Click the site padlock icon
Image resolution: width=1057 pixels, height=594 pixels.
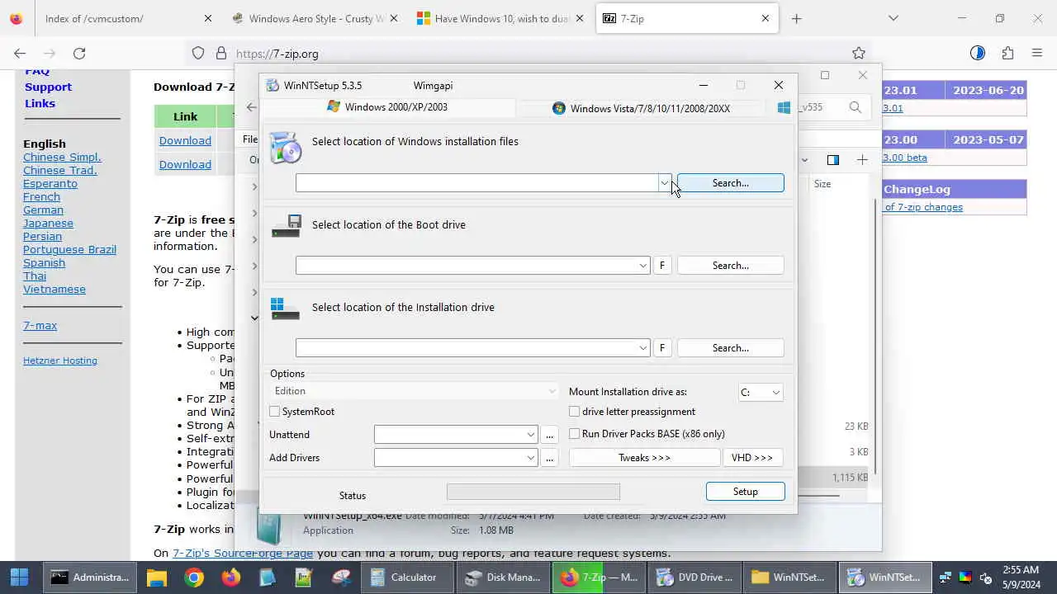point(220,53)
